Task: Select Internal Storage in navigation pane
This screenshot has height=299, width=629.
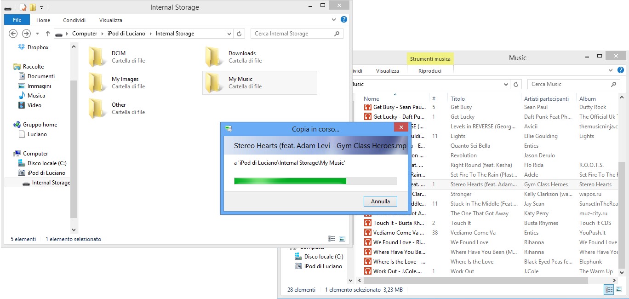Action: 37,183
